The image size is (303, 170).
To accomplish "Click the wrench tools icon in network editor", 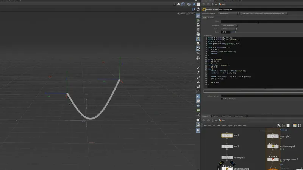I will [279, 125].
